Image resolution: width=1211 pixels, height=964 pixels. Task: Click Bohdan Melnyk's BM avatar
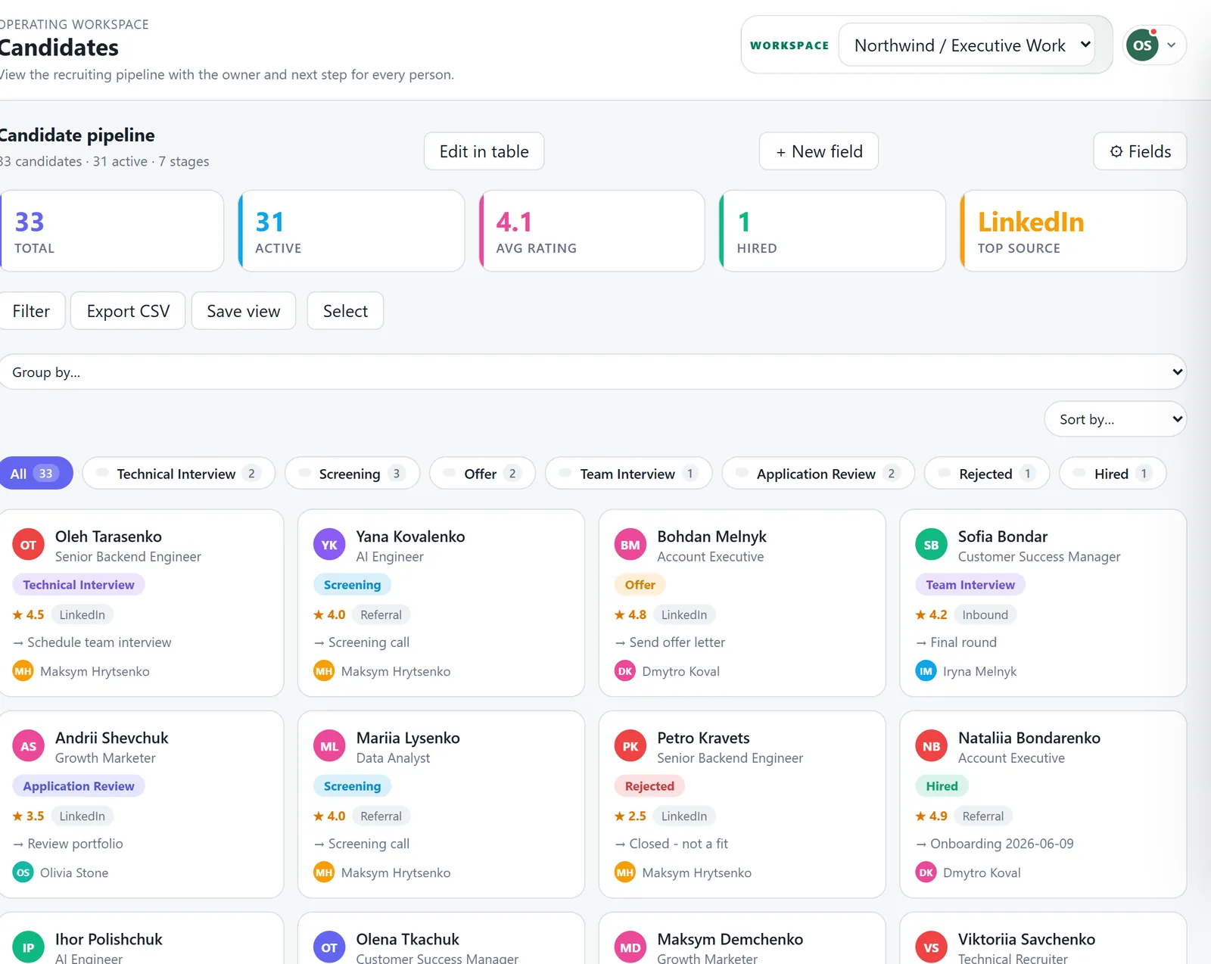click(x=630, y=545)
